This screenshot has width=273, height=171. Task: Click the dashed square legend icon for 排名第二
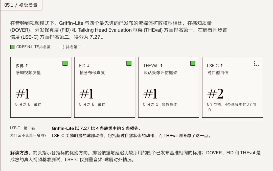coord(62,47)
